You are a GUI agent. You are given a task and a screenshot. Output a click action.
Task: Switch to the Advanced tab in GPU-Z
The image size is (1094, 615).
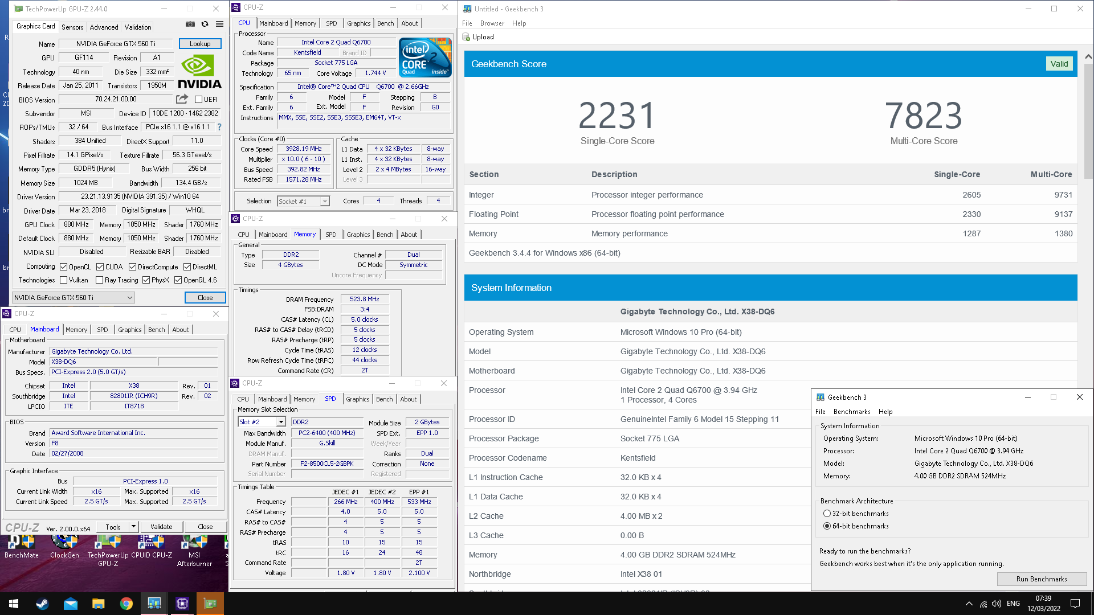coord(104,27)
